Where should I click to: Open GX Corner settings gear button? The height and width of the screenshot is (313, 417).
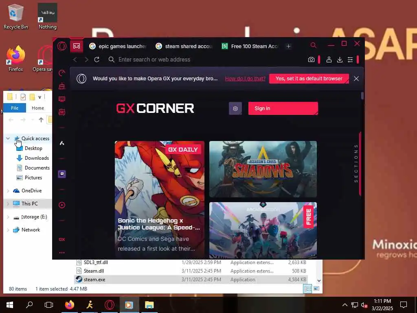[235, 108]
